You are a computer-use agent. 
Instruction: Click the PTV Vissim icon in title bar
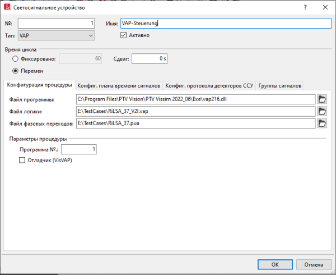point(8,8)
